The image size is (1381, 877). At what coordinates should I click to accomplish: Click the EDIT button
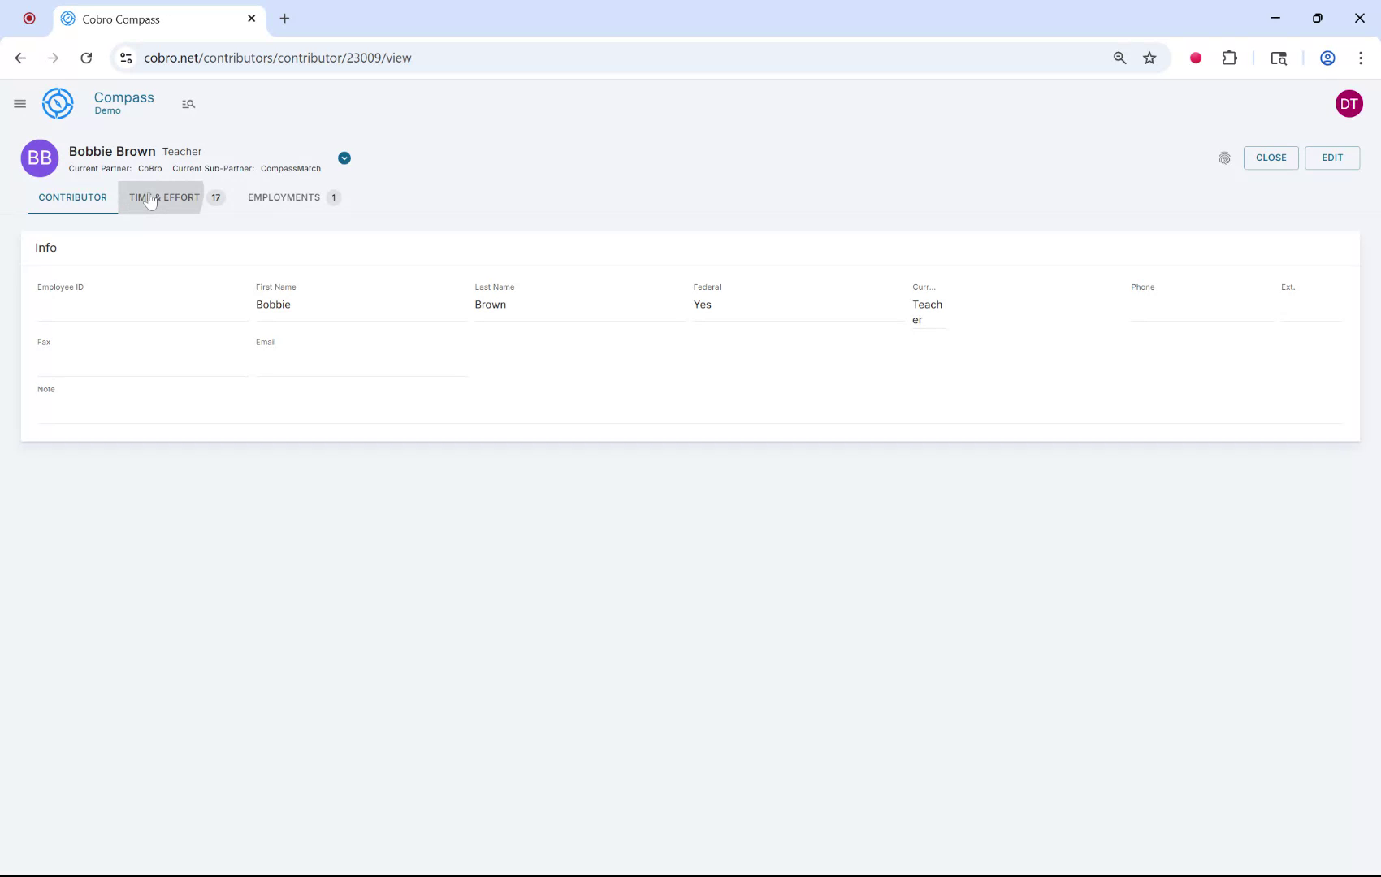[x=1331, y=158]
